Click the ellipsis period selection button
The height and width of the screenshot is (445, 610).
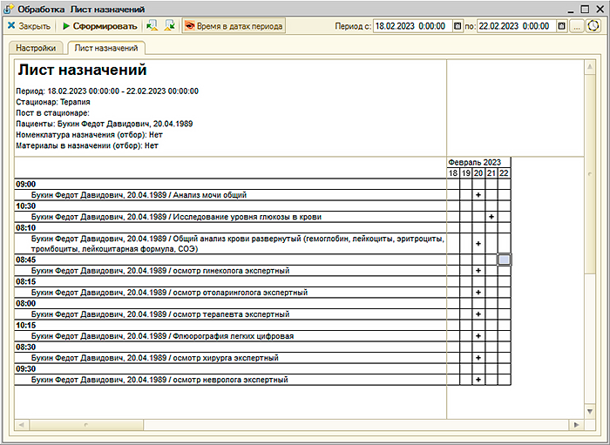(577, 26)
